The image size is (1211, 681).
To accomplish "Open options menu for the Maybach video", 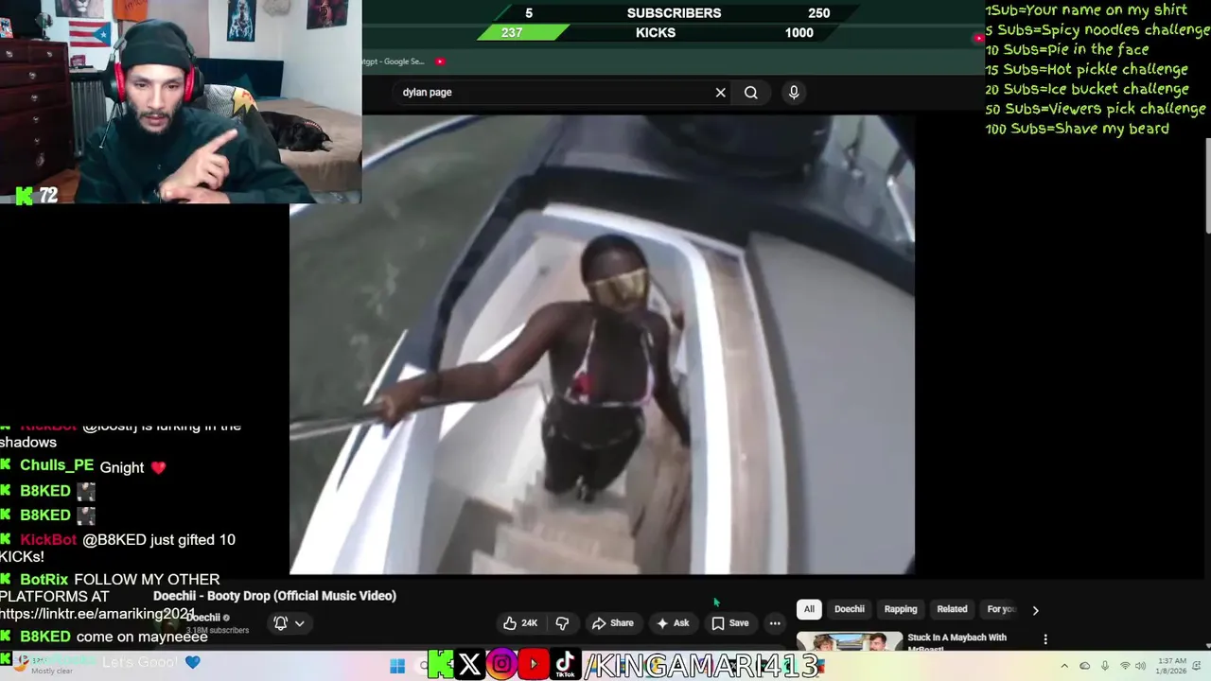I will pyautogui.click(x=1045, y=639).
